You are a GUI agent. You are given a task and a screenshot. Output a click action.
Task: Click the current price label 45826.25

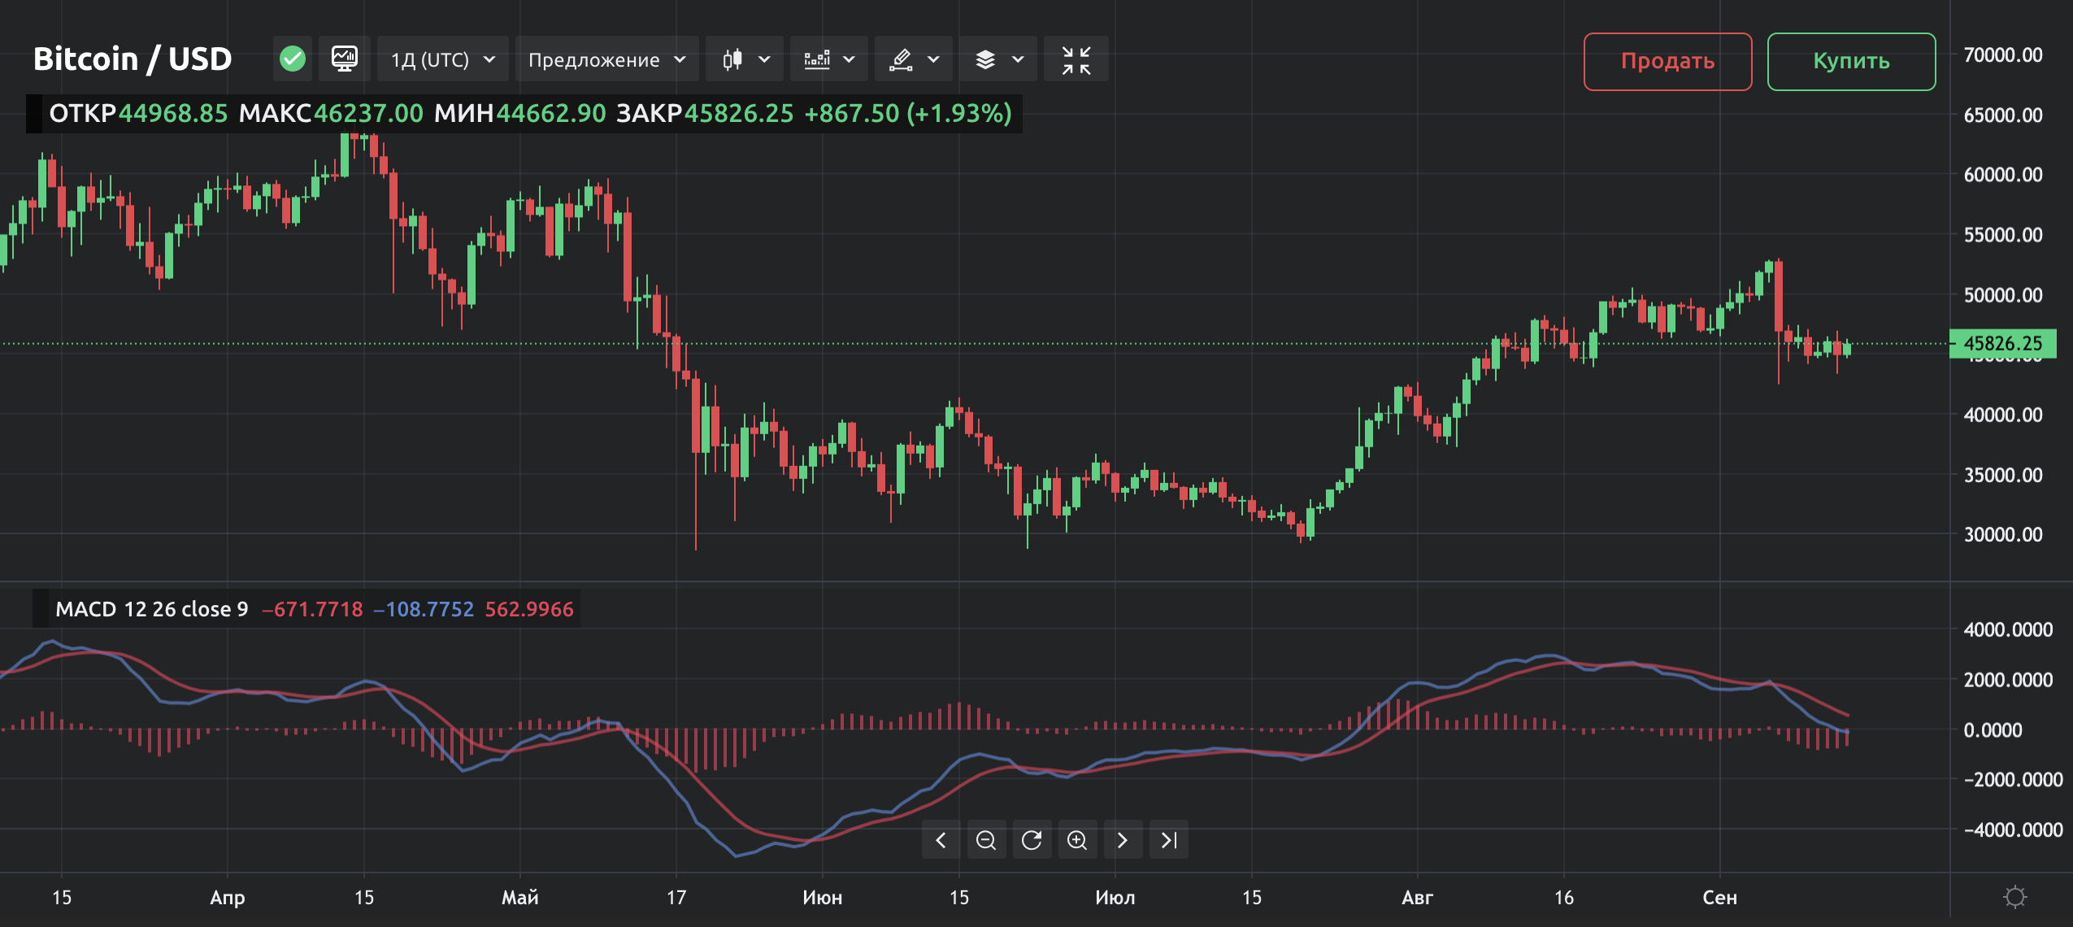(x=2002, y=343)
